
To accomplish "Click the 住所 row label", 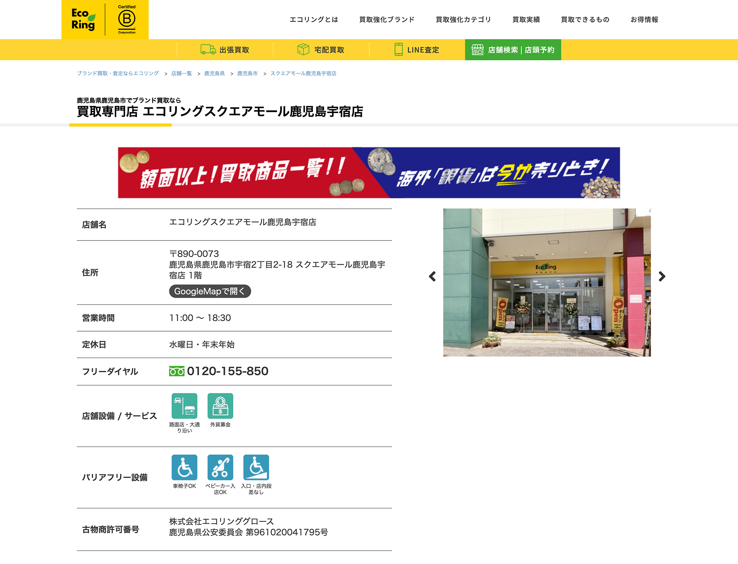I will point(90,272).
